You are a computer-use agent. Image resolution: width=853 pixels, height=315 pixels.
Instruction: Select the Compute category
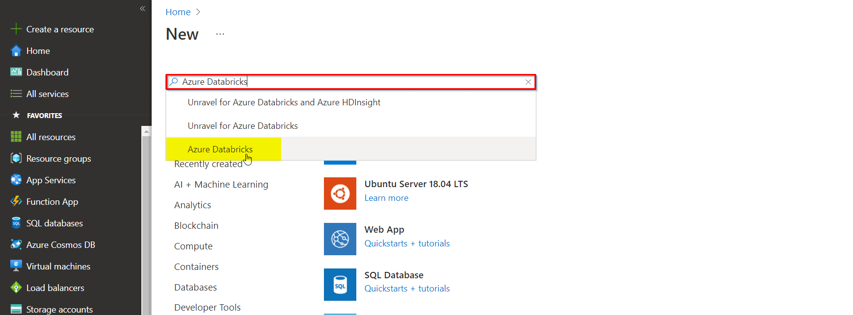(193, 246)
